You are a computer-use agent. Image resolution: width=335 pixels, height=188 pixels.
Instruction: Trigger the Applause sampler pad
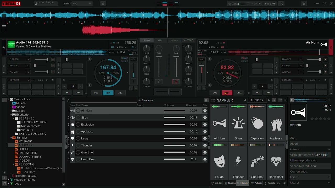click(276, 123)
